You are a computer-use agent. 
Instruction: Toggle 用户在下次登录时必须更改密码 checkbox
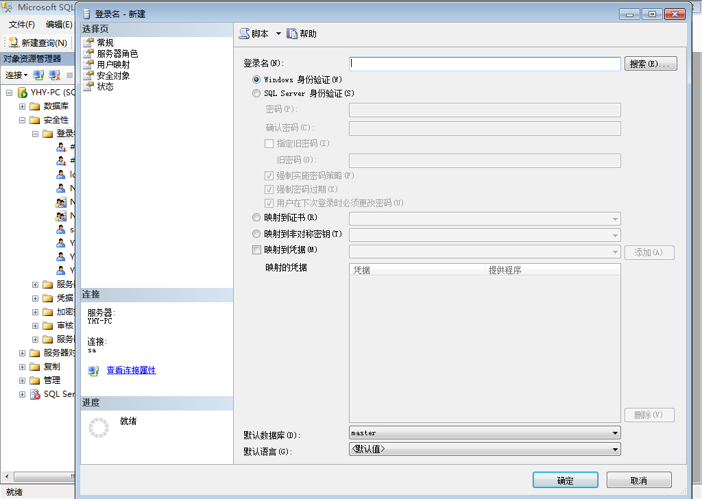pyautogui.click(x=269, y=203)
